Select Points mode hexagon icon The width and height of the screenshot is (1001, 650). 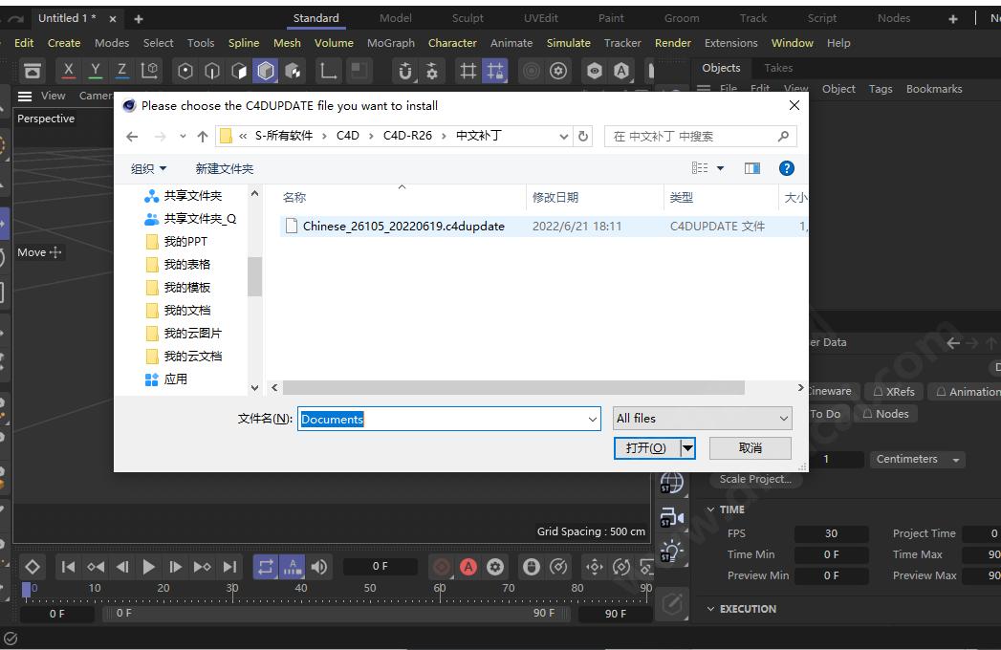185,70
